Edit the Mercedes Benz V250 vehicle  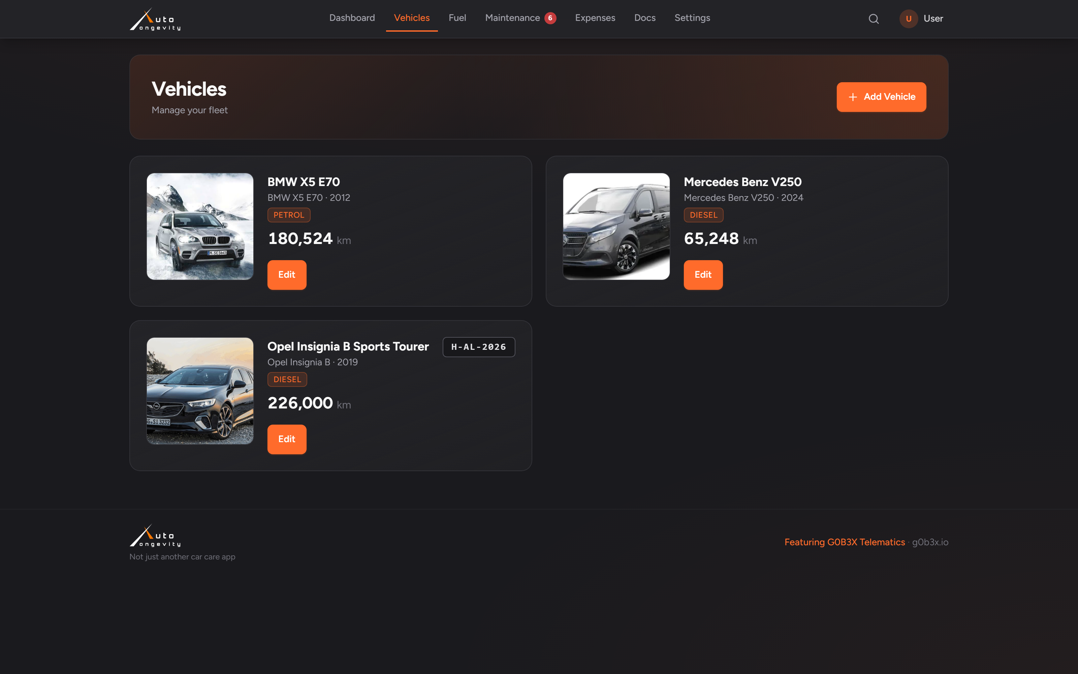tap(703, 275)
